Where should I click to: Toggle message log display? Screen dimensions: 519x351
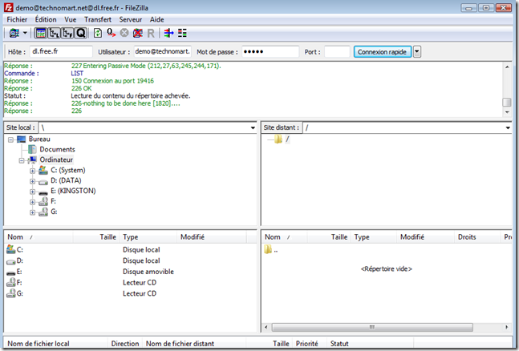[41, 33]
